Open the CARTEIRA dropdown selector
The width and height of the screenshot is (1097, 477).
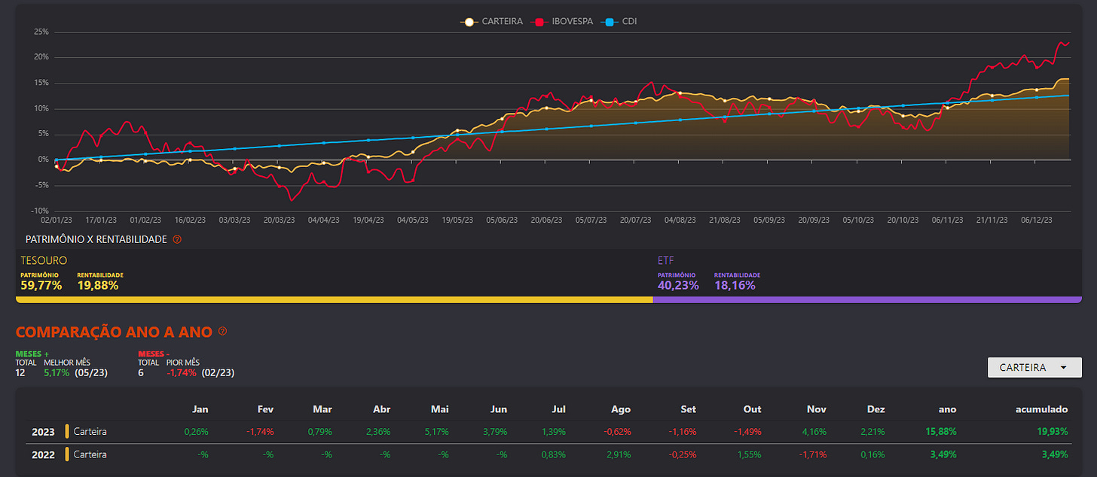point(1034,367)
